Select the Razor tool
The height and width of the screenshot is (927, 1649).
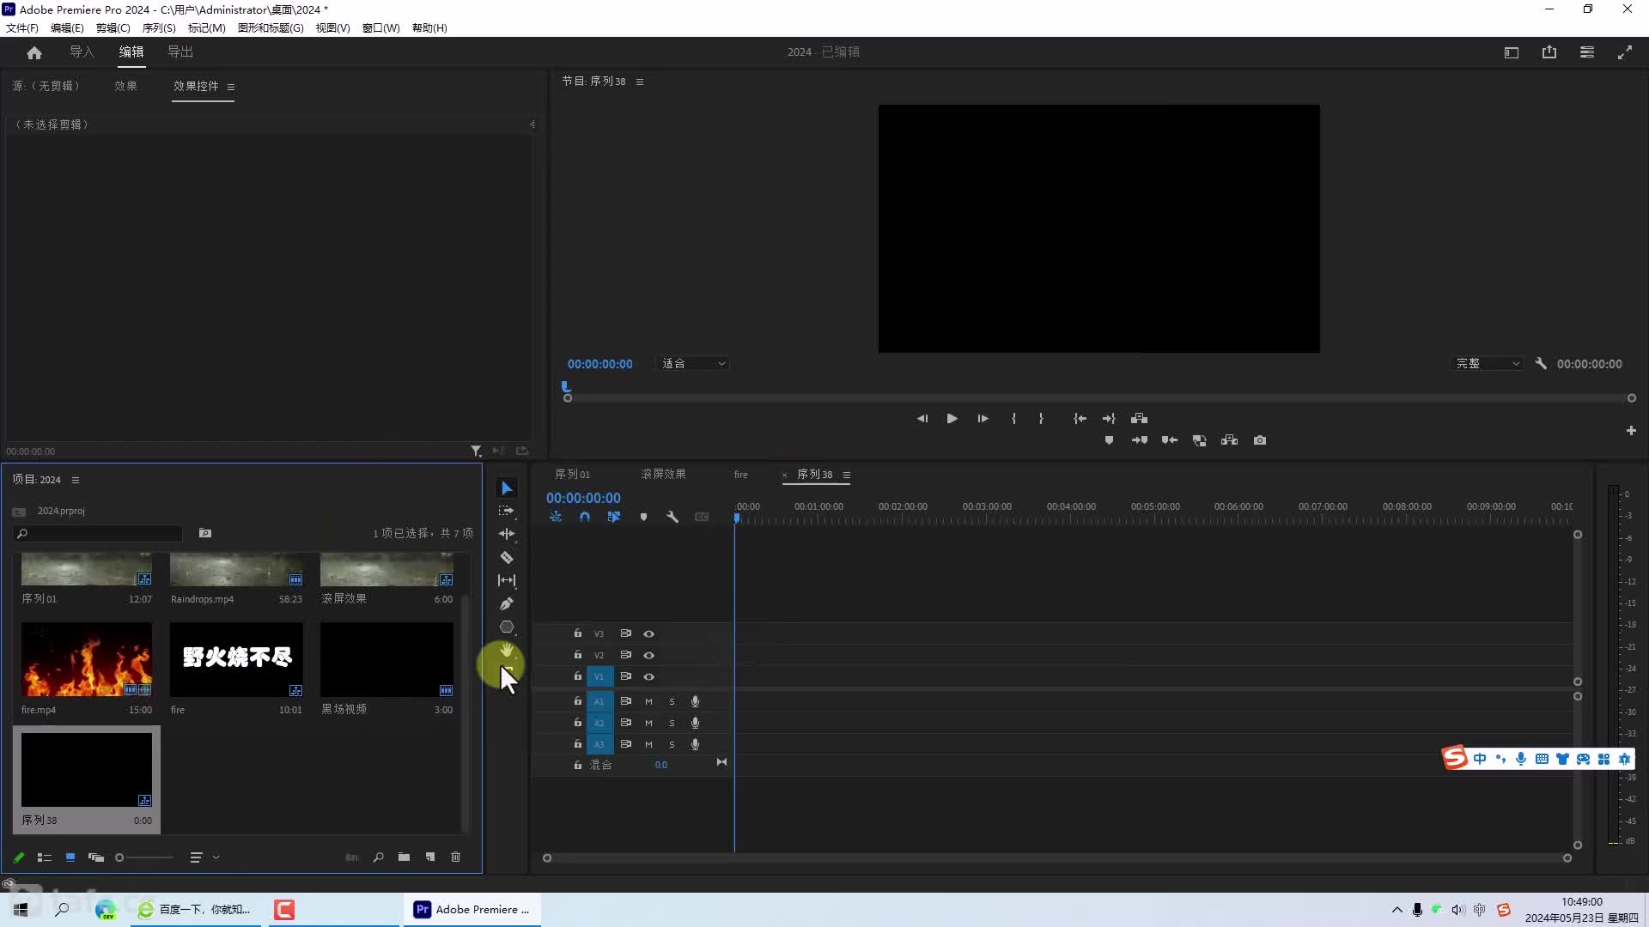pyautogui.click(x=507, y=557)
